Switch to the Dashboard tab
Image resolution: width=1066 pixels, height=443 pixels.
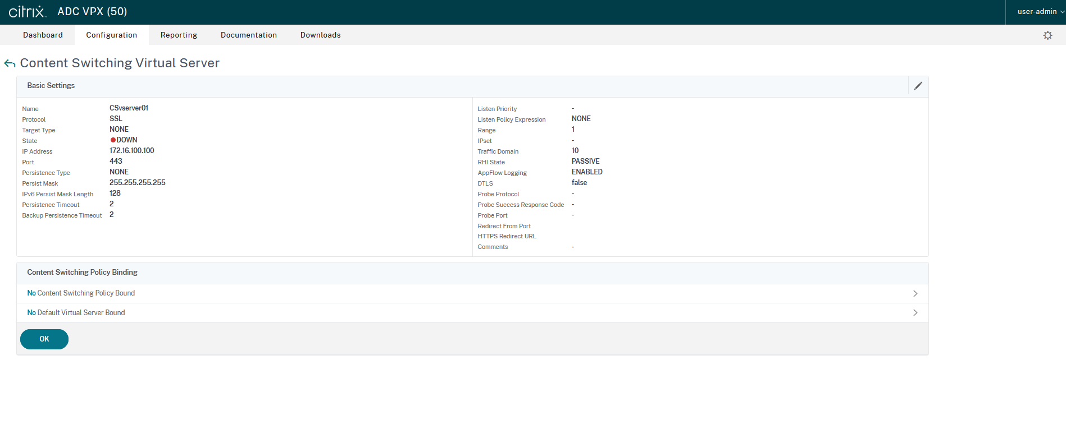click(43, 35)
